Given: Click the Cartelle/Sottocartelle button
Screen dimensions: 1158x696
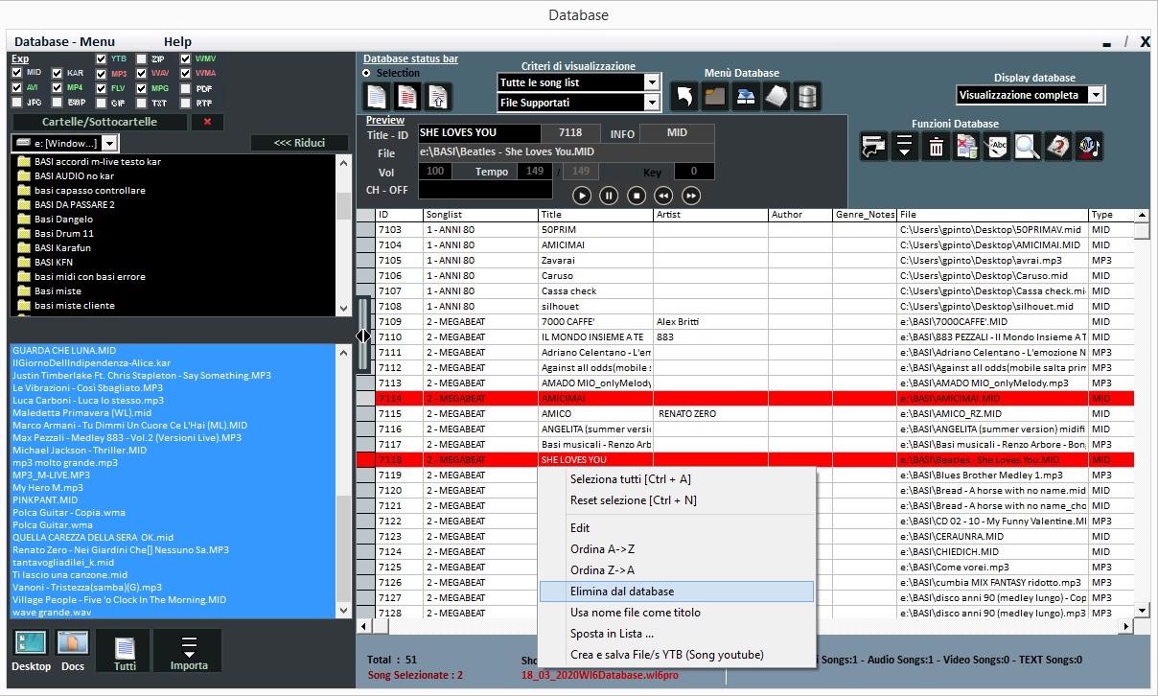Looking at the screenshot, I should pyautogui.click(x=98, y=122).
